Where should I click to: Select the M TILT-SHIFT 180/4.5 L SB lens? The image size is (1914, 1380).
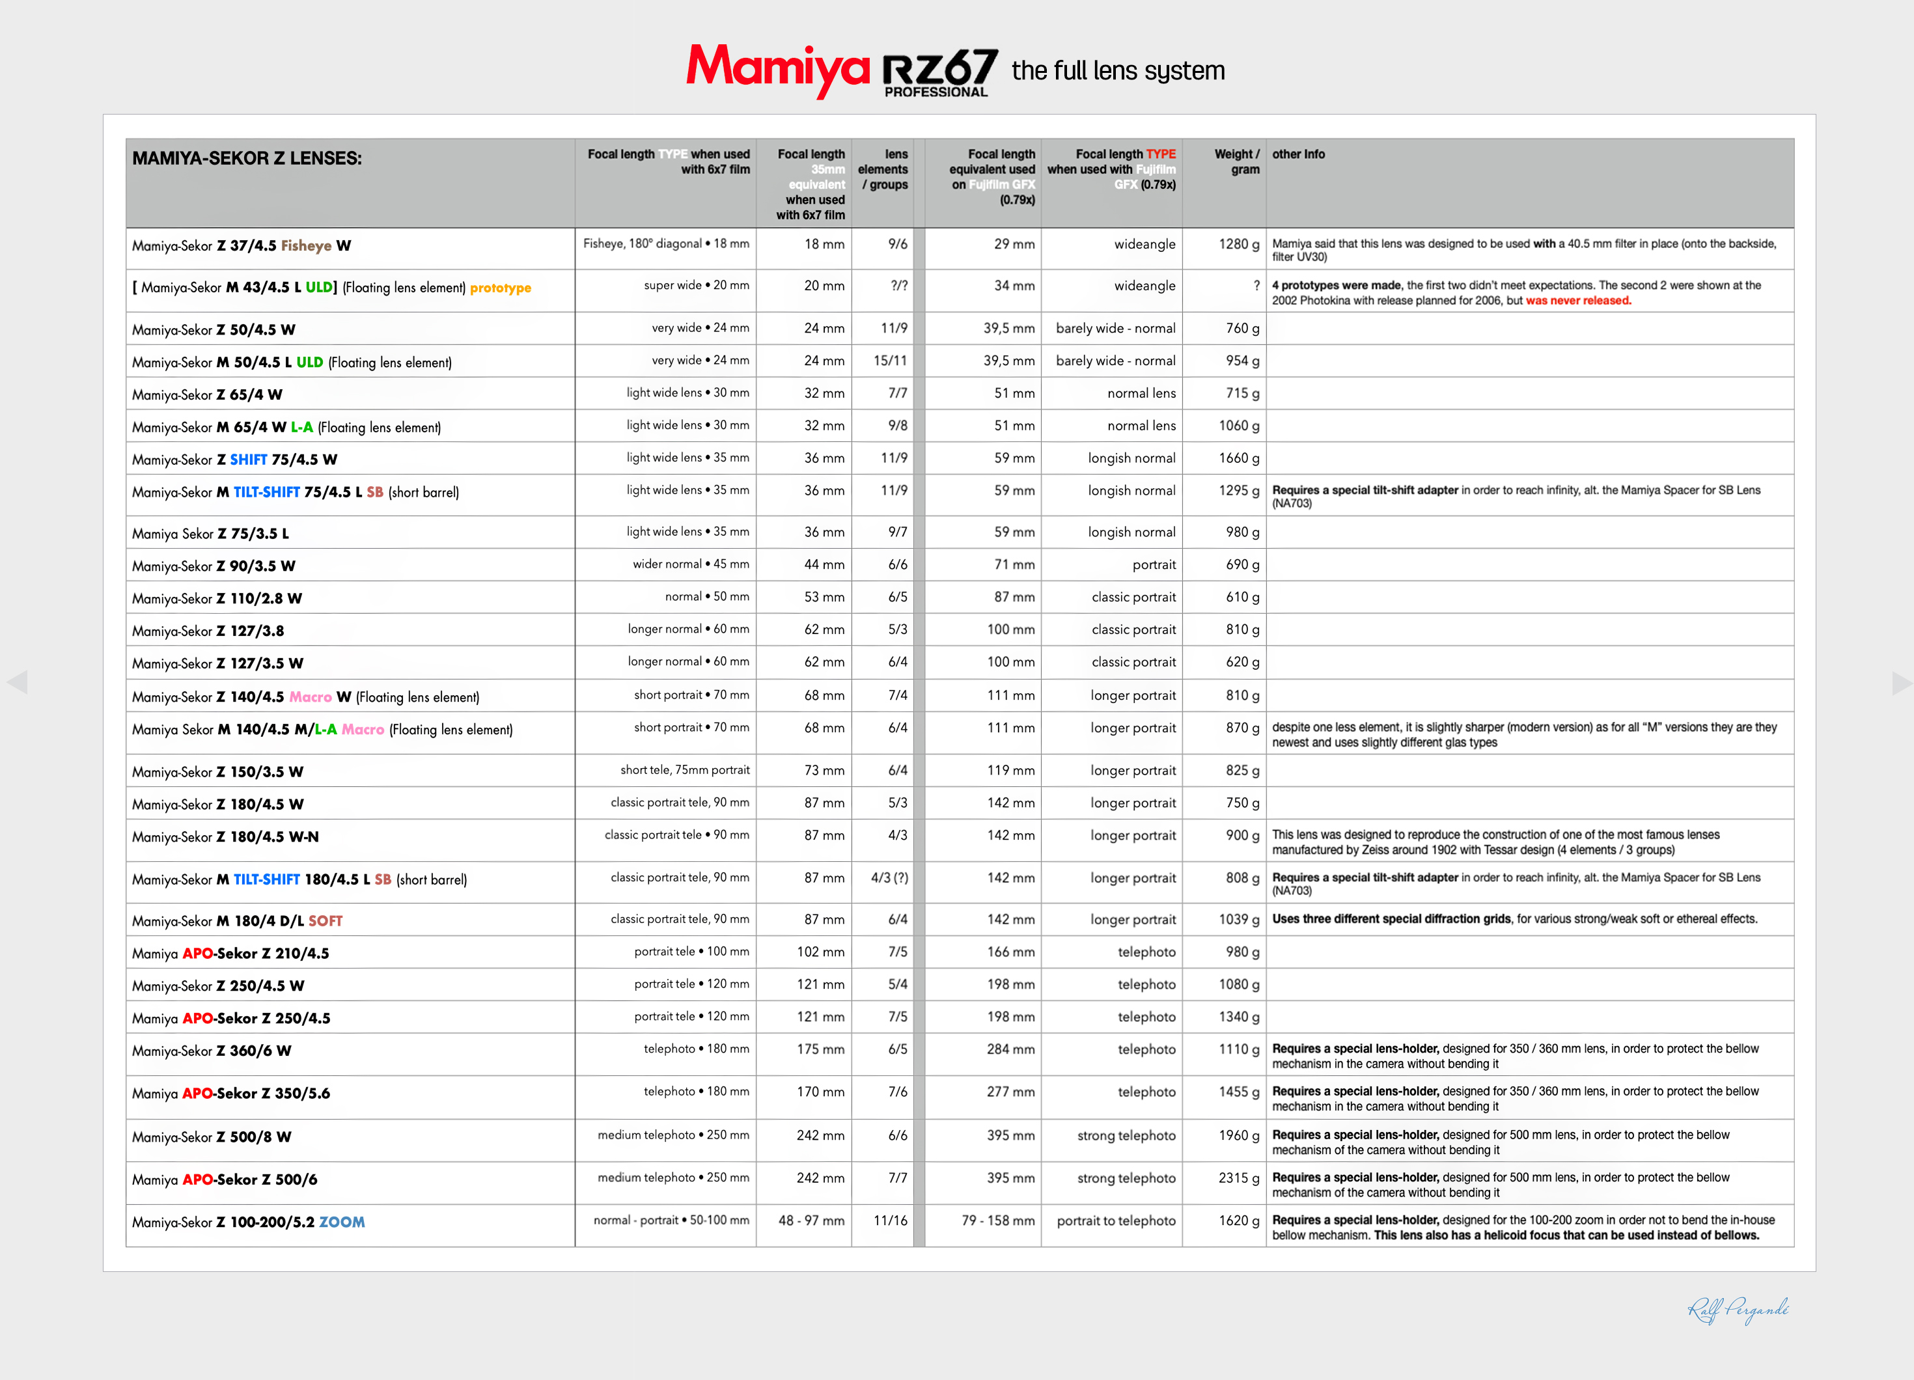pyautogui.click(x=299, y=879)
